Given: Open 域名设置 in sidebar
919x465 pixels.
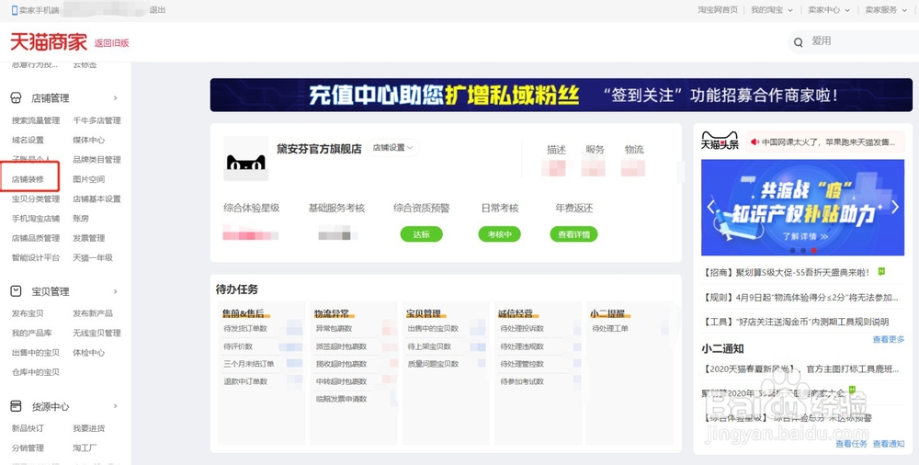Looking at the screenshot, I should coord(28,141).
